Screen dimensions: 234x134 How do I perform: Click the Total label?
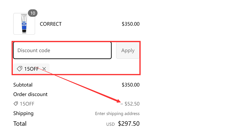(x=20, y=124)
